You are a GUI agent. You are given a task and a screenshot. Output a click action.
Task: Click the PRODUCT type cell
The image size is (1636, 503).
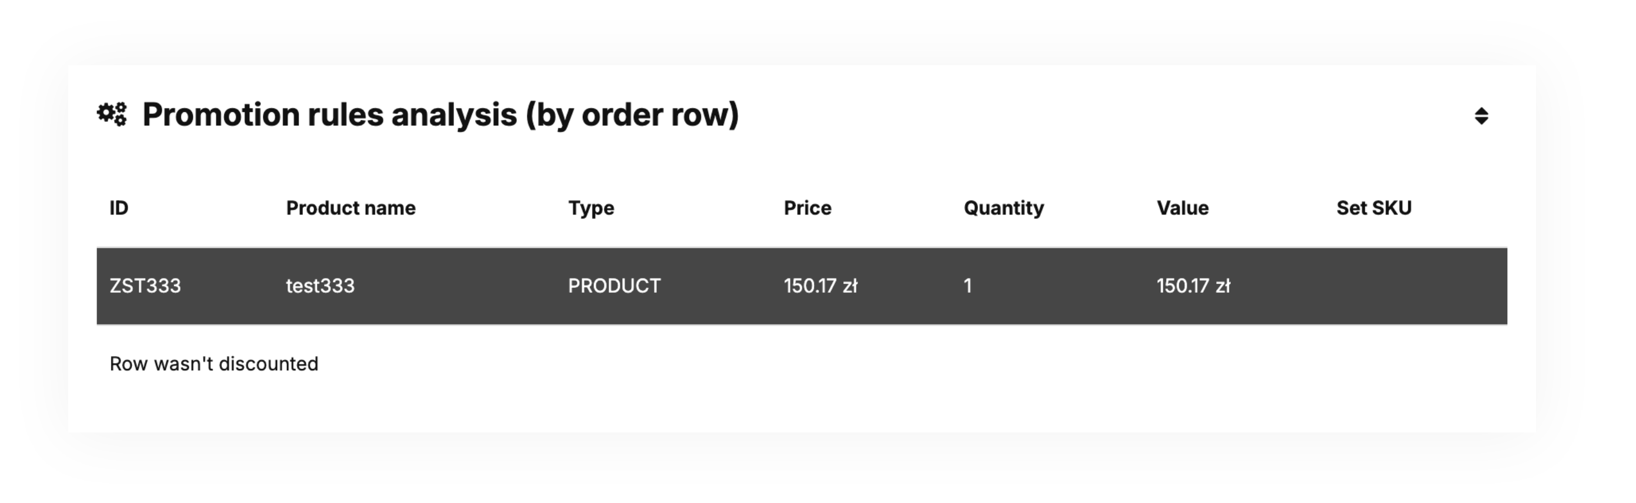pyautogui.click(x=614, y=286)
